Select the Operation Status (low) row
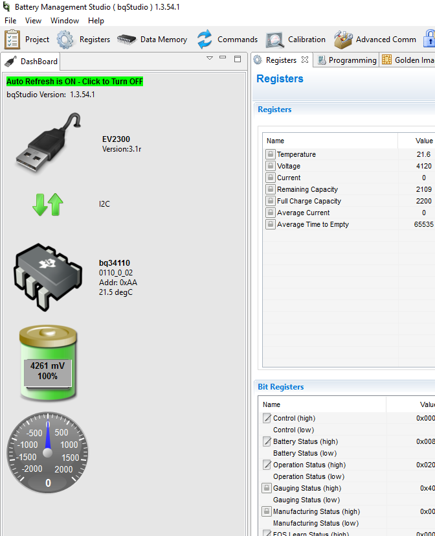 [x=346, y=476]
